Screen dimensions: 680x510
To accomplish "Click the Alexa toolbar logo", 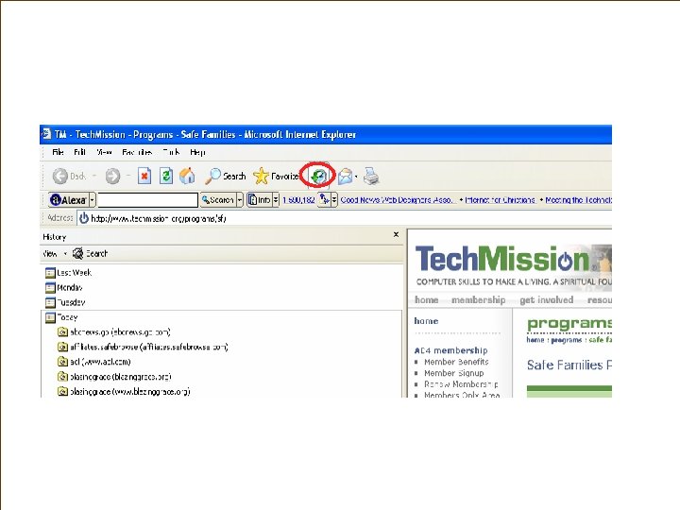I will pos(69,200).
